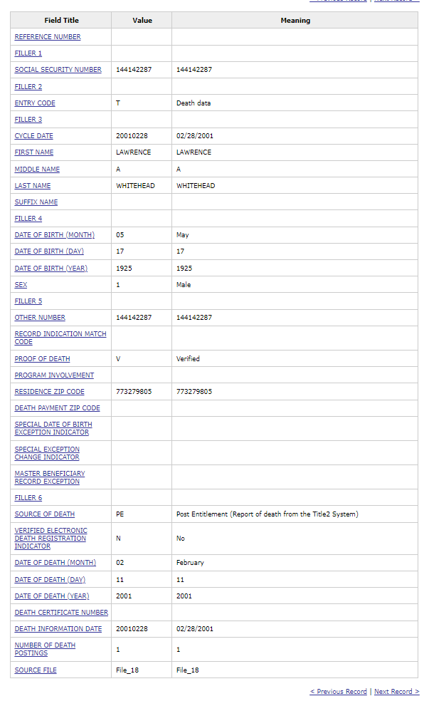Open RECORD INDICATION MATCH CODE link
The height and width of the screenshot is (706, 429).
[60, 334]
